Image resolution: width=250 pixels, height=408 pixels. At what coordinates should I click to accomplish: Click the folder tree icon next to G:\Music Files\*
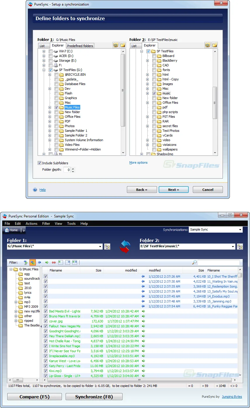click(107, 247)
